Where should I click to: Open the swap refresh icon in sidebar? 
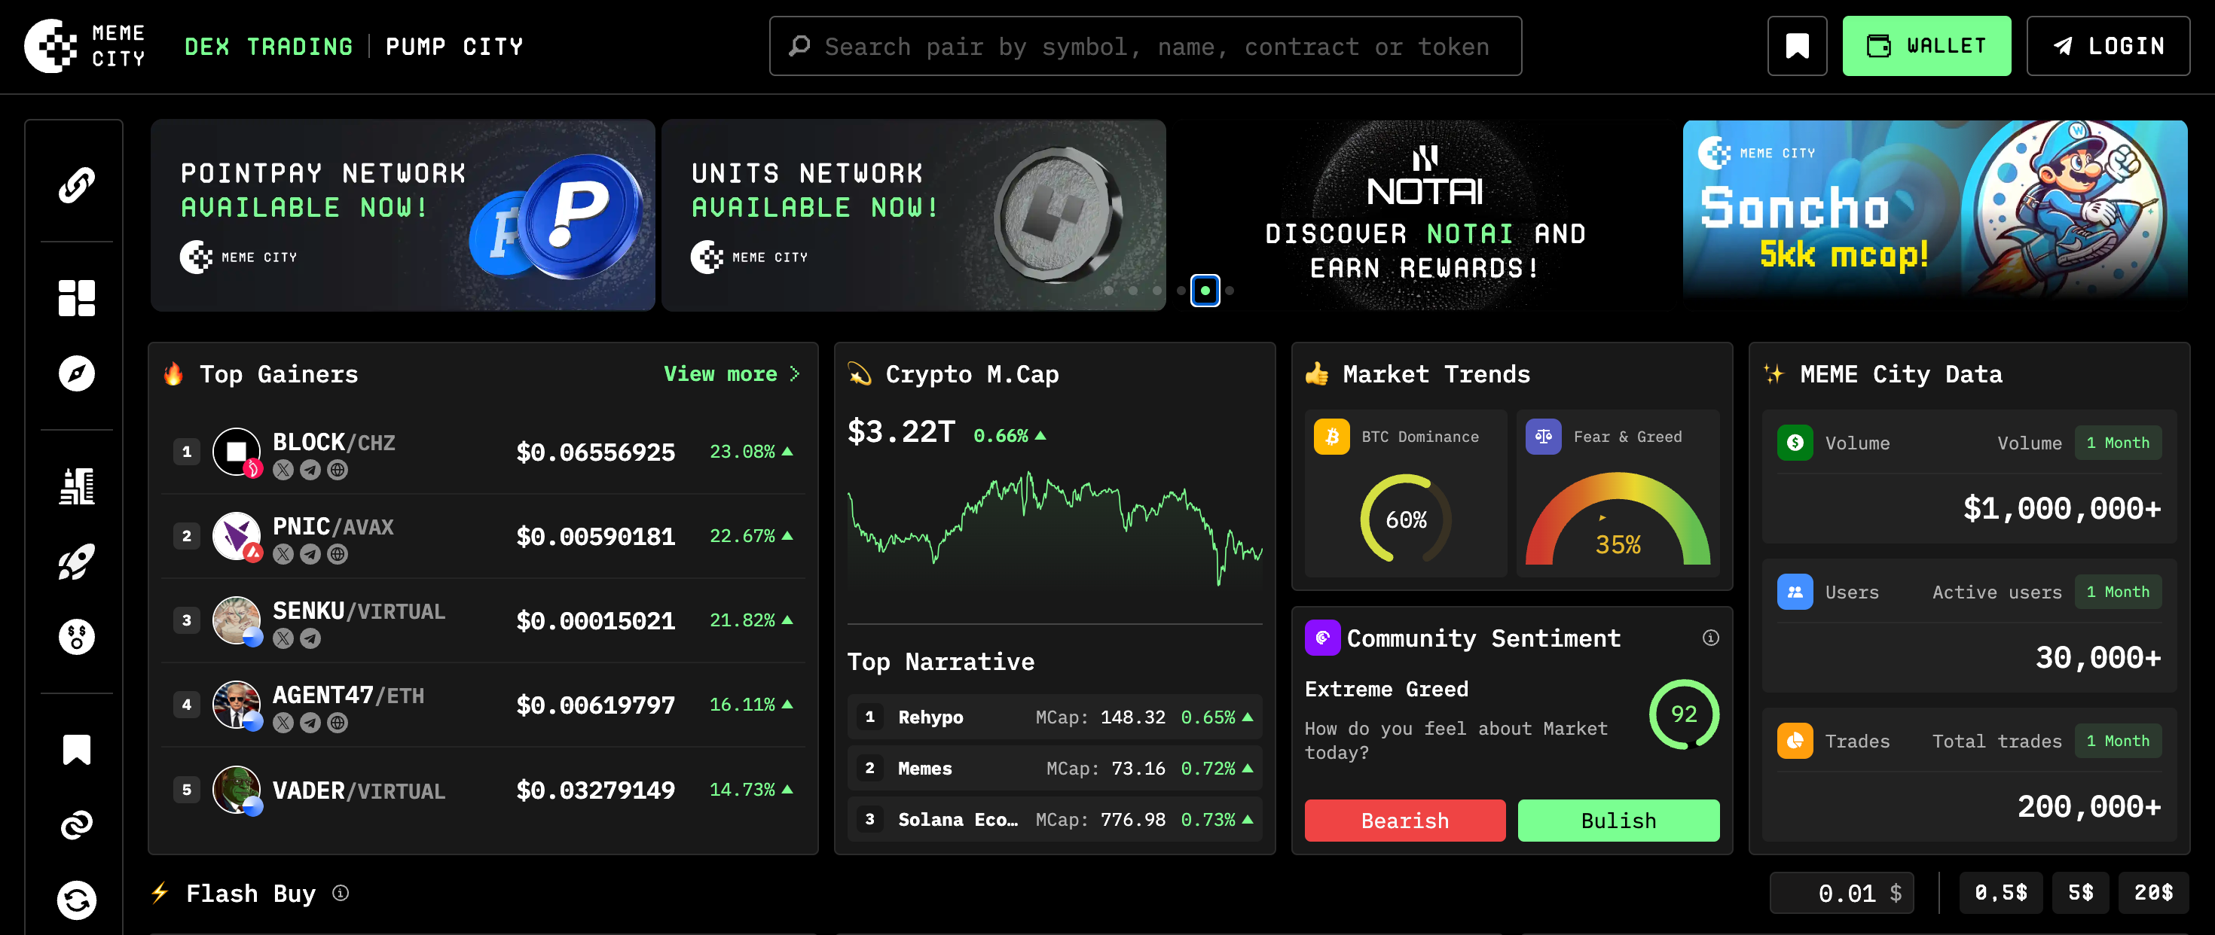tap(77, 900)
